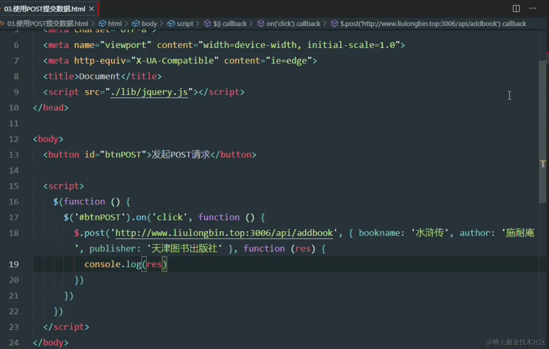Click the opening <script> tag on line 15

click(x=64, y=186)
